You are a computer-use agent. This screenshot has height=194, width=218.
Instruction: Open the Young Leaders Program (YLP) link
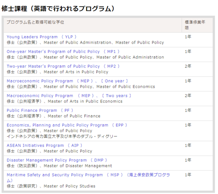click(41, 37)
